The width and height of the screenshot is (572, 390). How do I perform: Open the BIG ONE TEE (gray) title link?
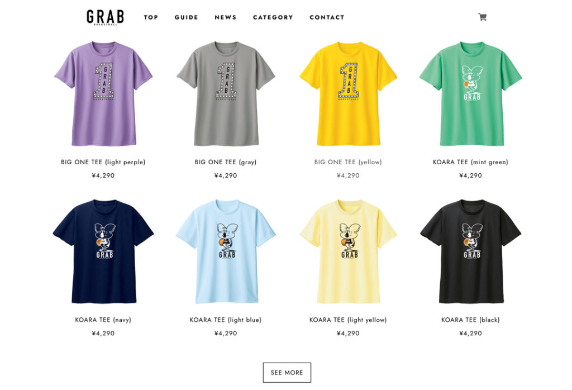coord(226,162)
